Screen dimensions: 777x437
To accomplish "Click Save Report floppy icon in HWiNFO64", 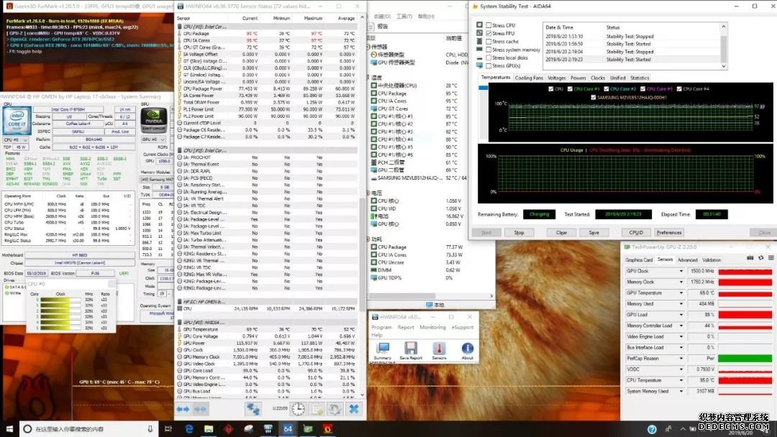I will pyautogui.click(x=411, y=351).
